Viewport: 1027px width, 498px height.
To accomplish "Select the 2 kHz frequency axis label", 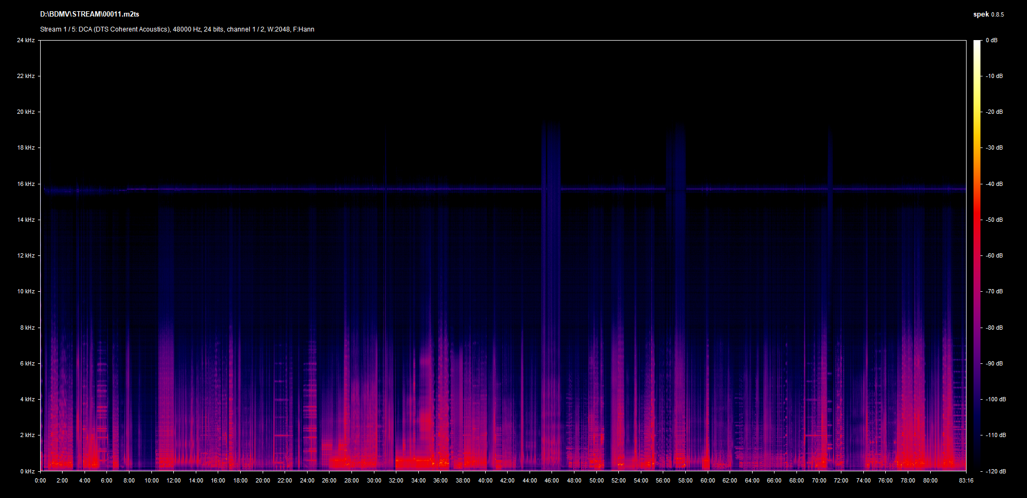I will [27, 435].
